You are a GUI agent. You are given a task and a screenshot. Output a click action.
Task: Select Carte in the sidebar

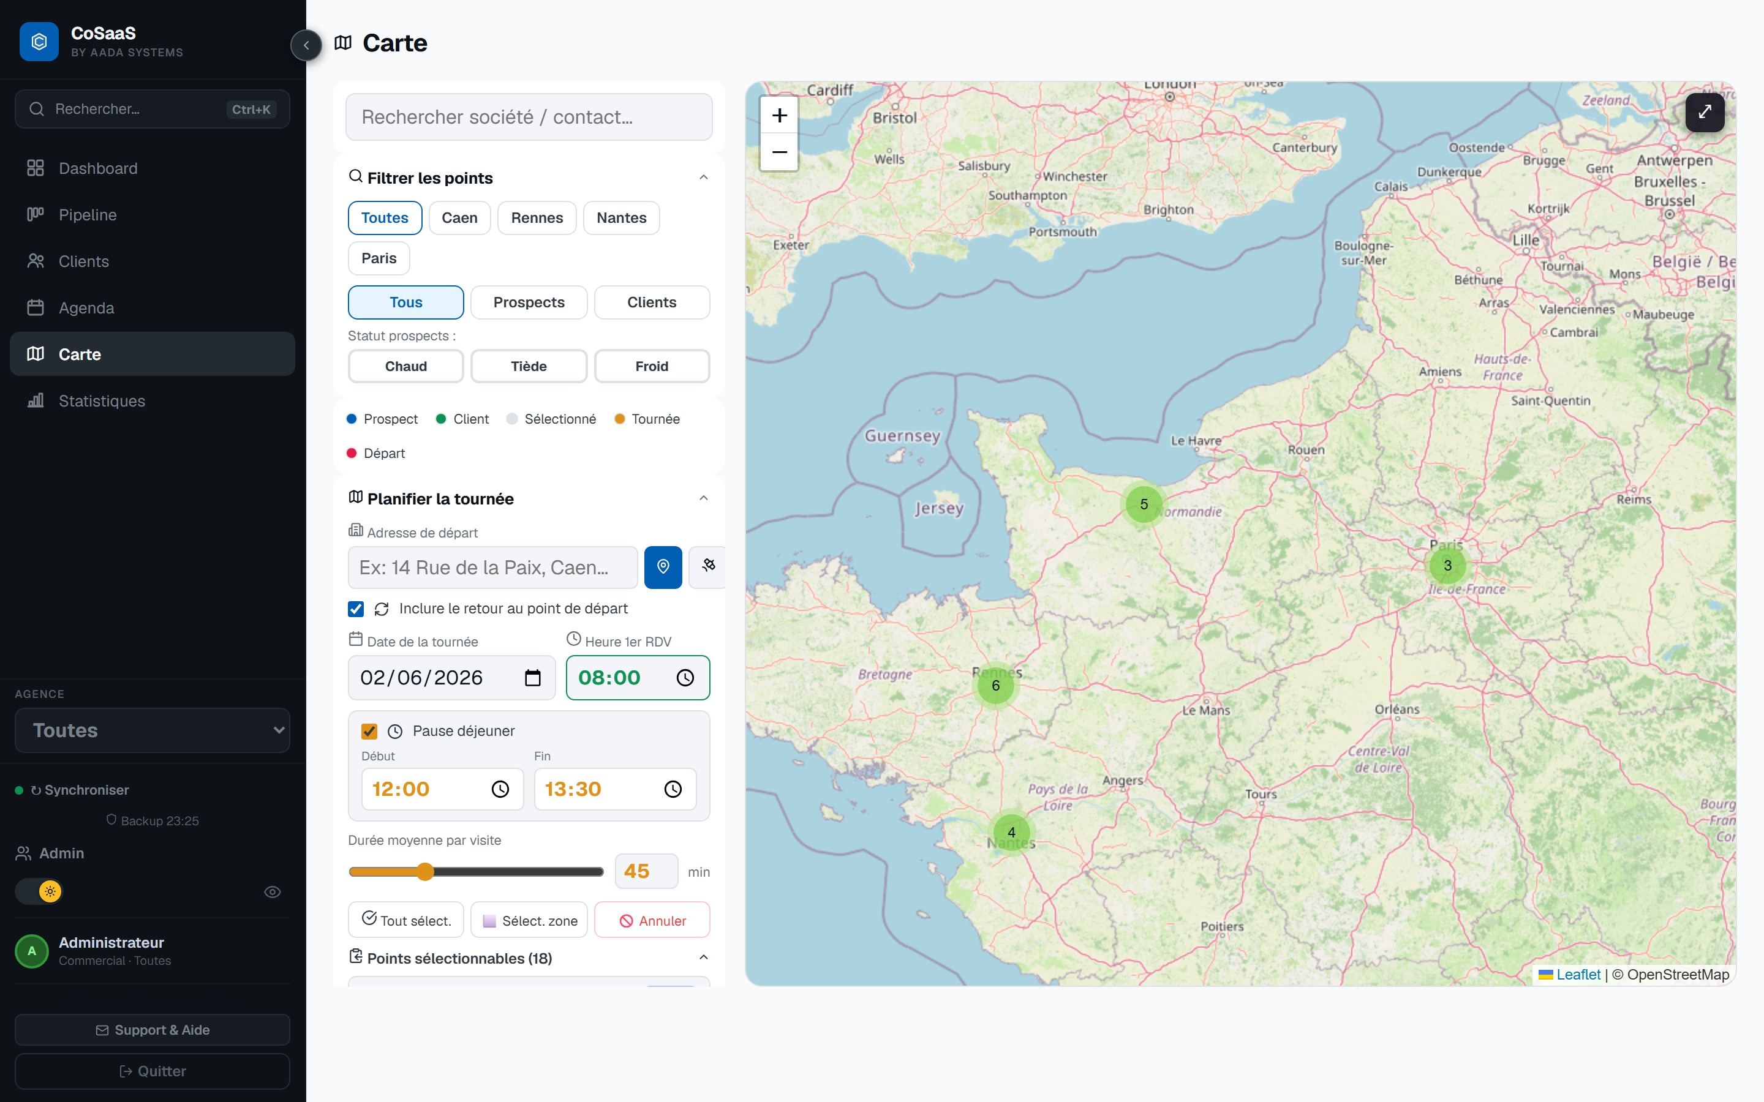click(153, 354)
